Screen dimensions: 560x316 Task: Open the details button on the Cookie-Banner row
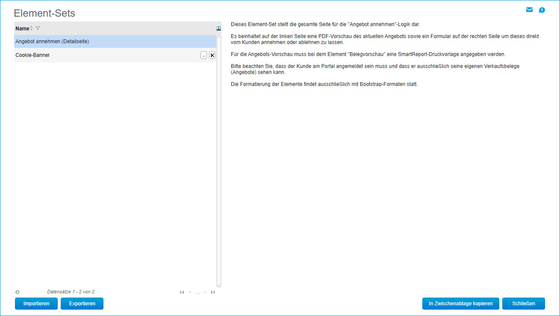click(203, 55)
